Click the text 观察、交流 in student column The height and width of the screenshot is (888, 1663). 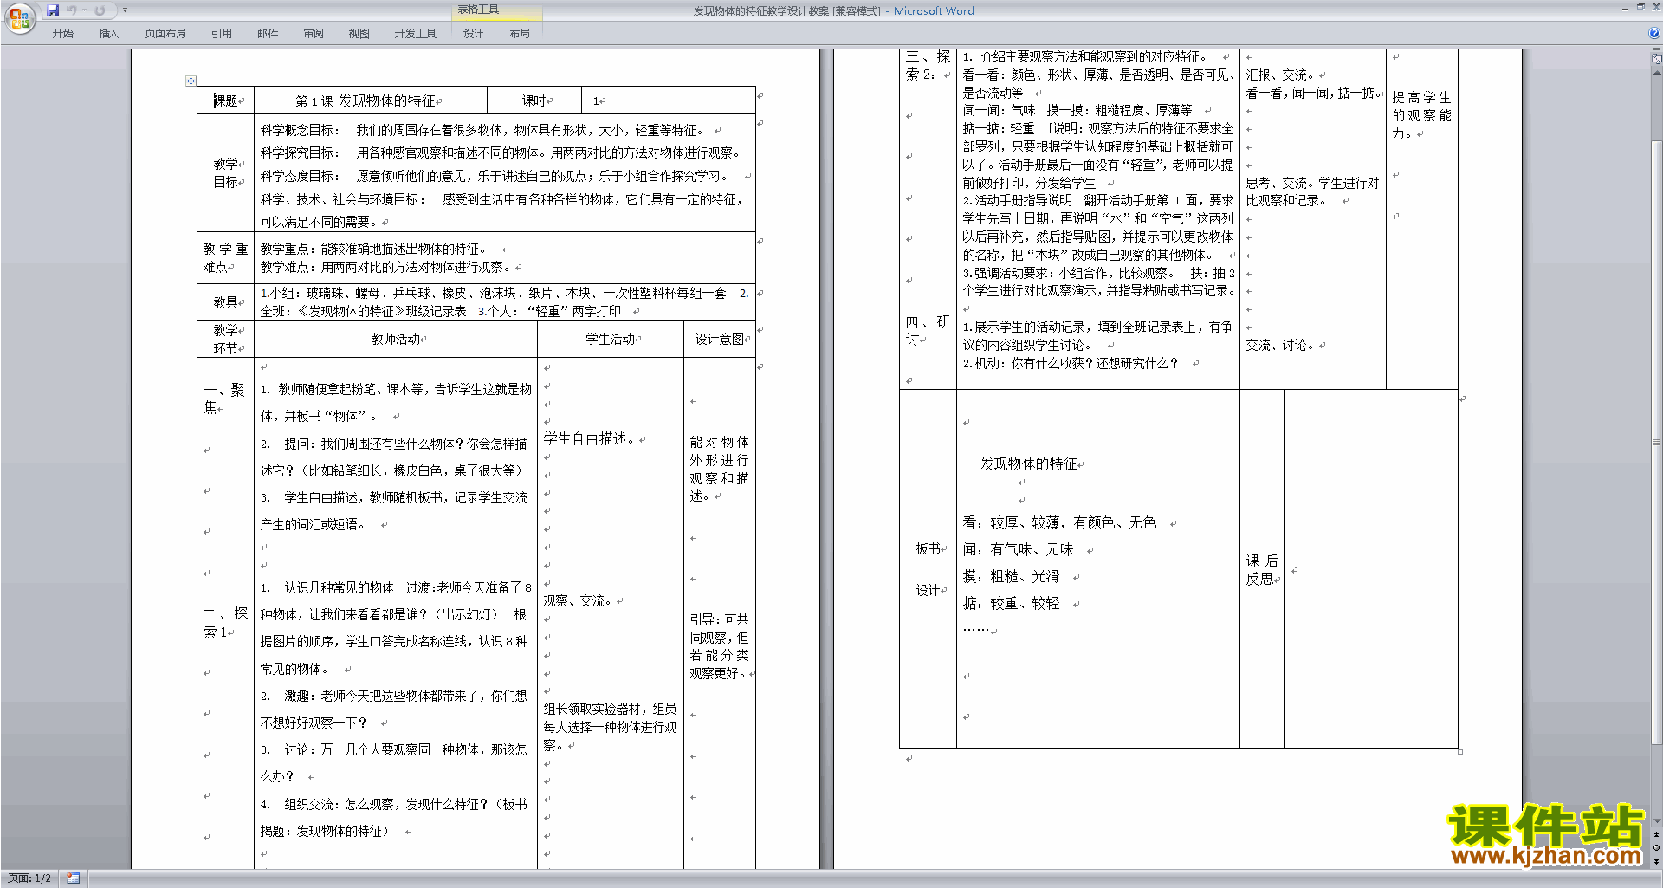pos(578,600)
